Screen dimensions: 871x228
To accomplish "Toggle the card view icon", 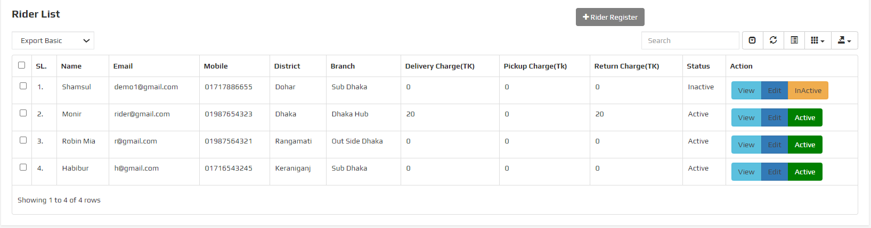I will point(794,40).
